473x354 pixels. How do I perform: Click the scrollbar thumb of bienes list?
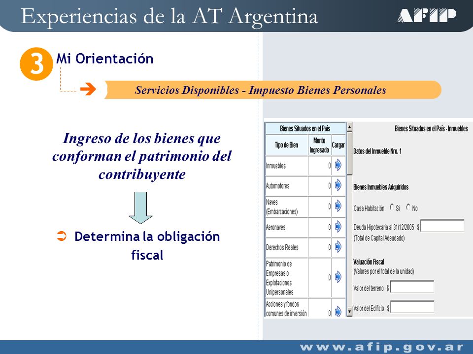point(349,153)
